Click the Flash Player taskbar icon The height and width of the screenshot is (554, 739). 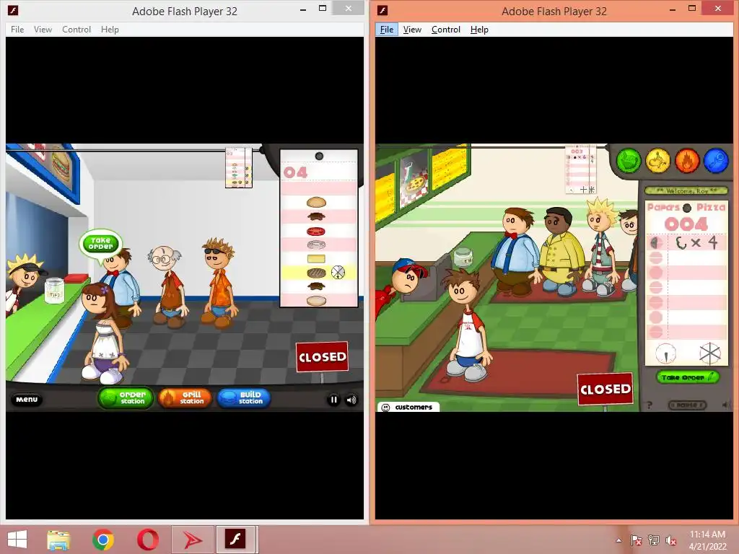tap(236, 540)
